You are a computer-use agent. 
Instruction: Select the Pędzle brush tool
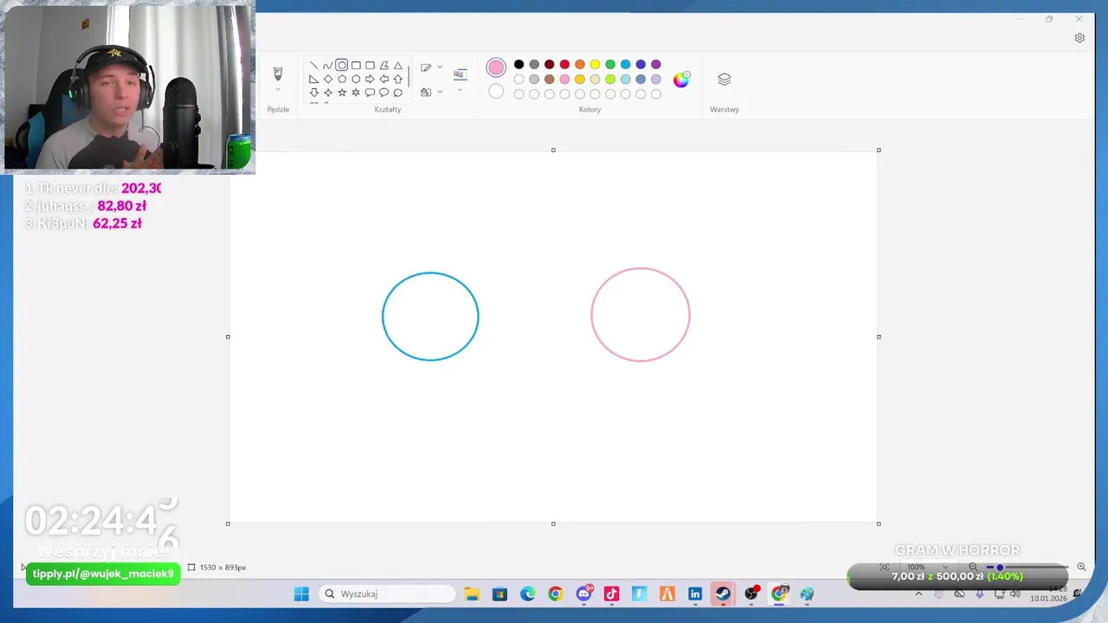[278, 74]
